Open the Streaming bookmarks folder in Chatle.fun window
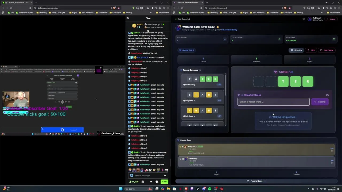This screenshot has width=342, height=192. tap(212, 13)
